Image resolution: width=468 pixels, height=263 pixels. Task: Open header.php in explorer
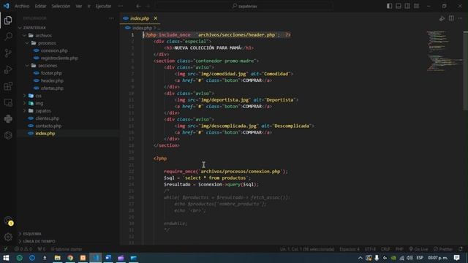pyautogui.click(x=68, y=81)
